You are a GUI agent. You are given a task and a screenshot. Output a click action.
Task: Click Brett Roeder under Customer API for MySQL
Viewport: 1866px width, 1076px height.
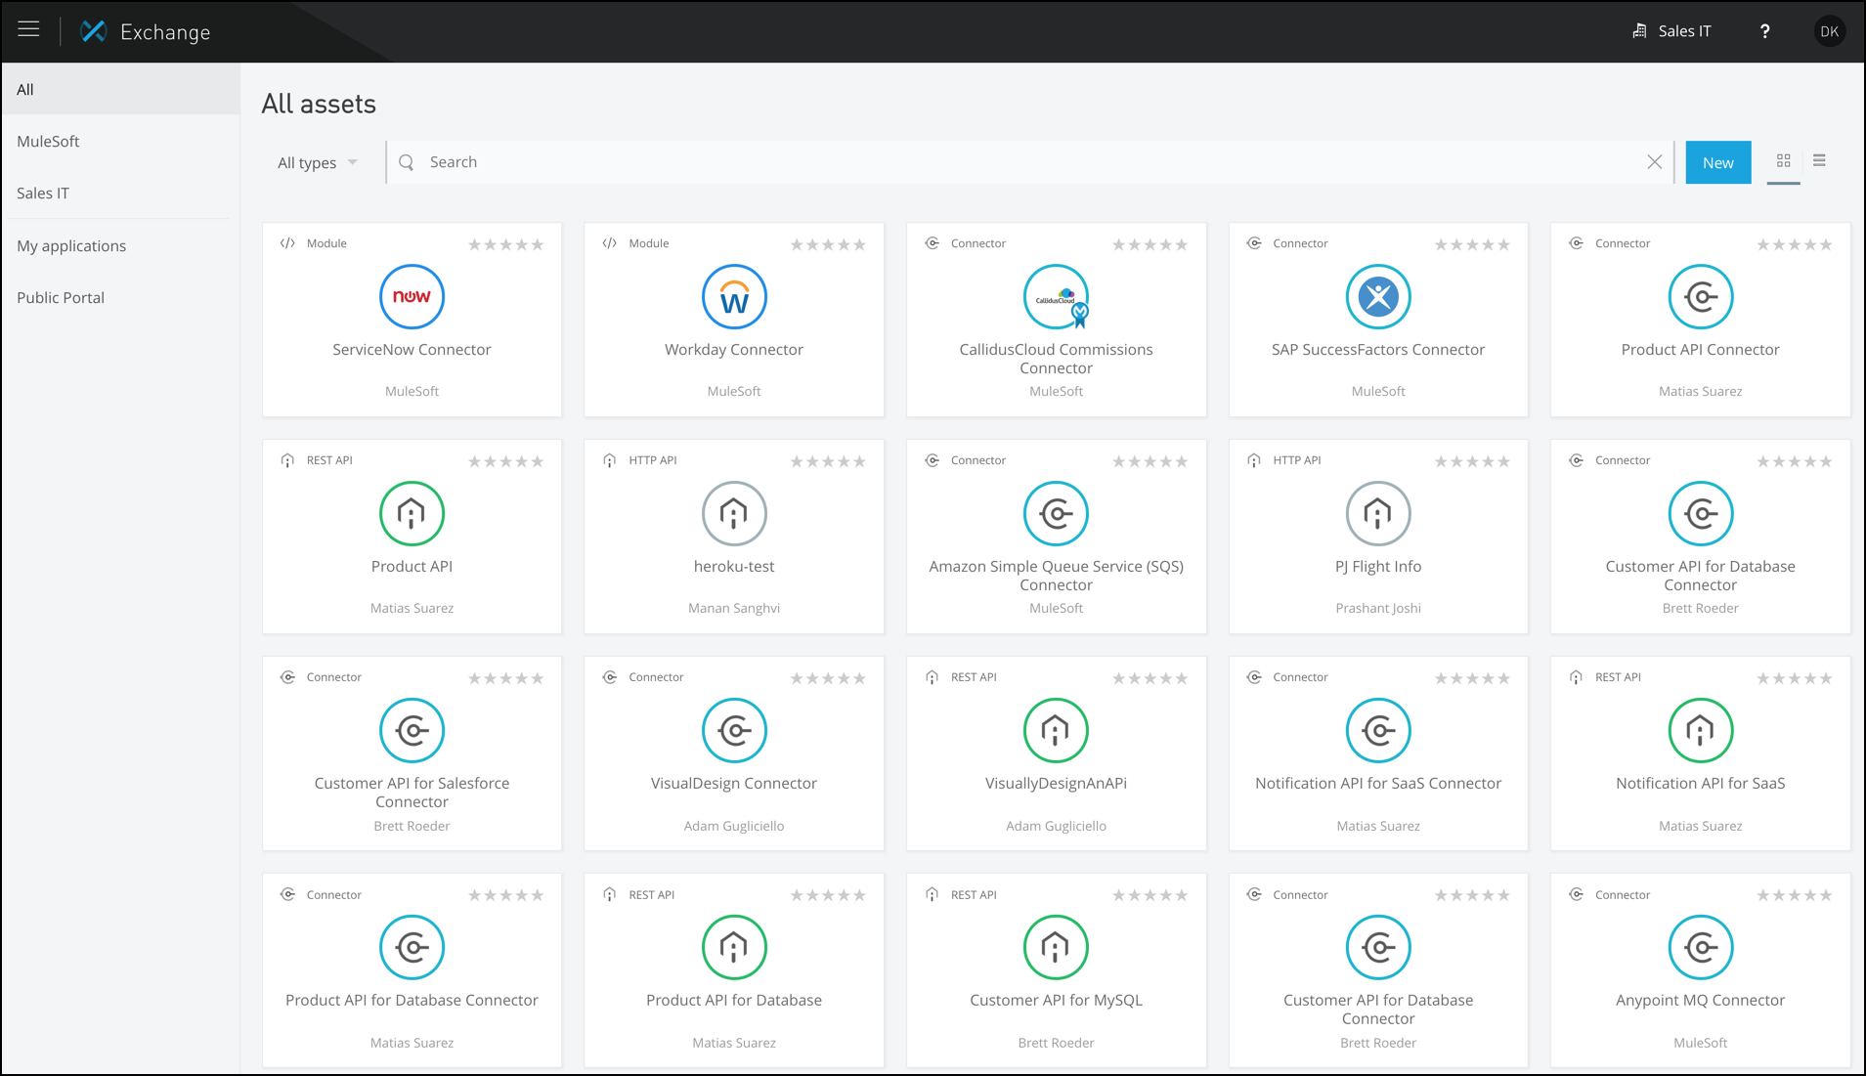point(1056,1043)
